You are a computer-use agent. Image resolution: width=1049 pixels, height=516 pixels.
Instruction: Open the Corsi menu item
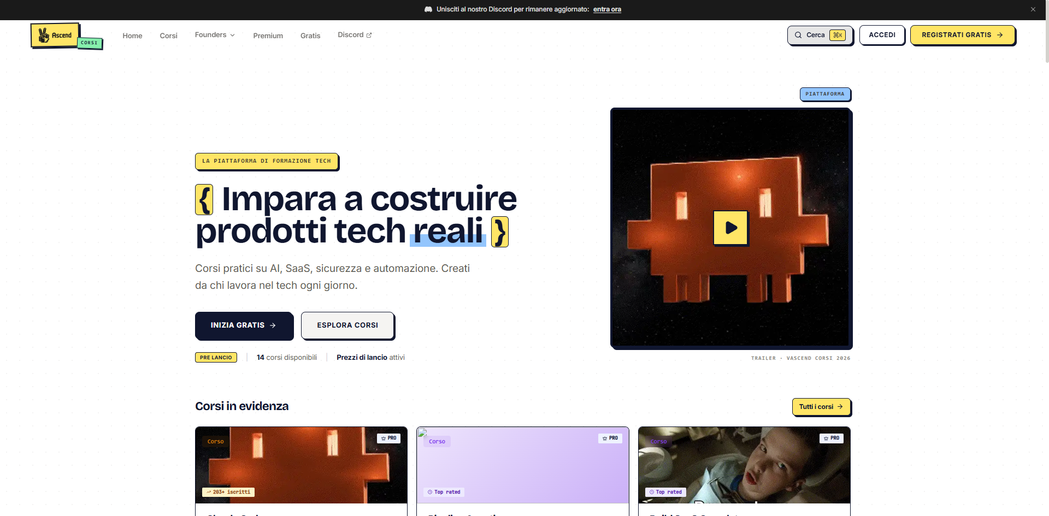tap(168, 35)
